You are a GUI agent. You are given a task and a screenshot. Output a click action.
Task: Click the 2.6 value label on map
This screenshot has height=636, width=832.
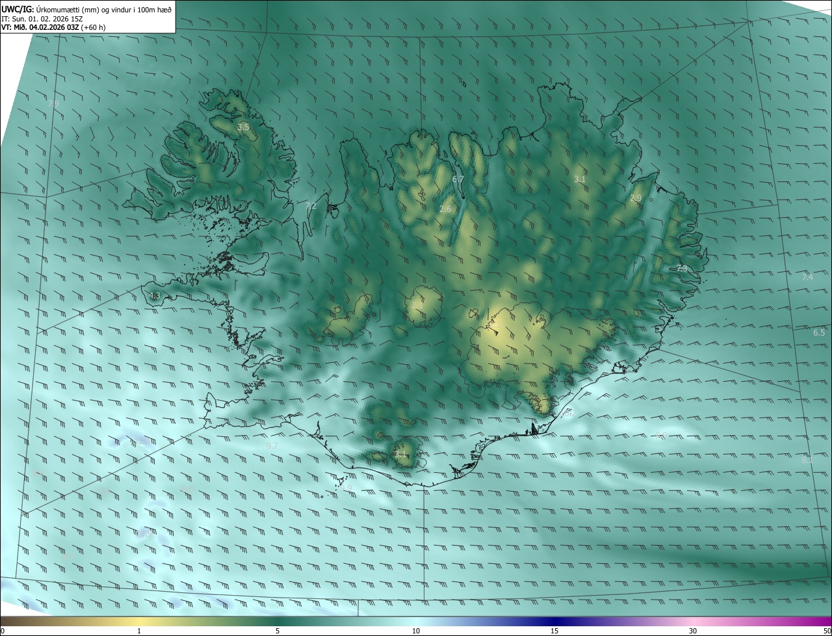[445, 209]
